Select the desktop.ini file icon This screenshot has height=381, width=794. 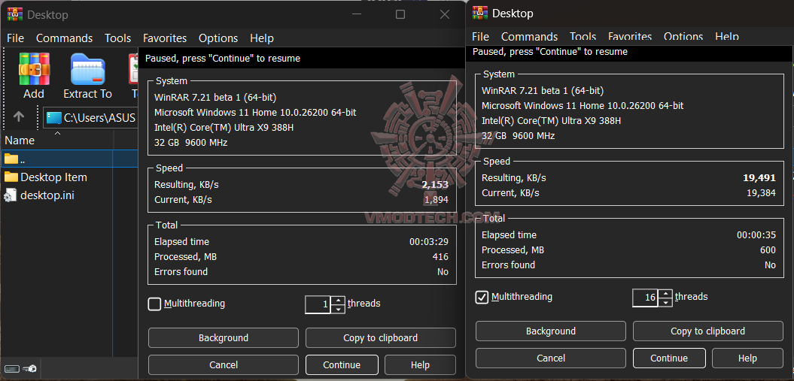coord(11,195)
